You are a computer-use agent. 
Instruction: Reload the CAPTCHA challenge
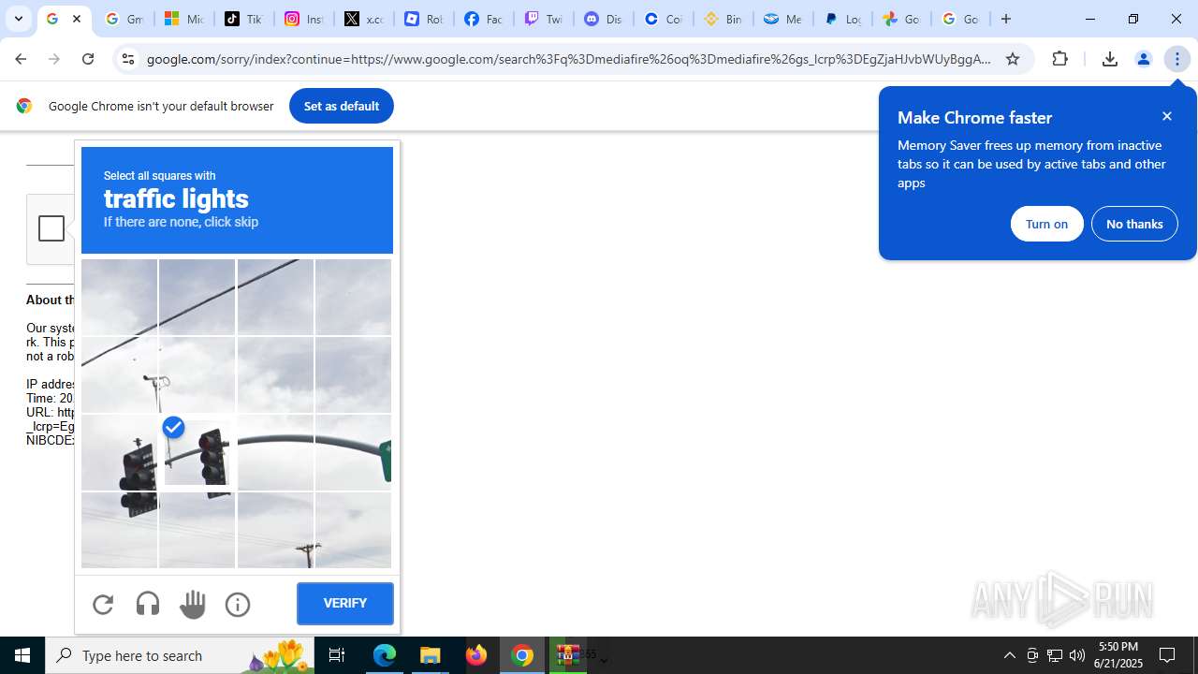click(103, 604)
